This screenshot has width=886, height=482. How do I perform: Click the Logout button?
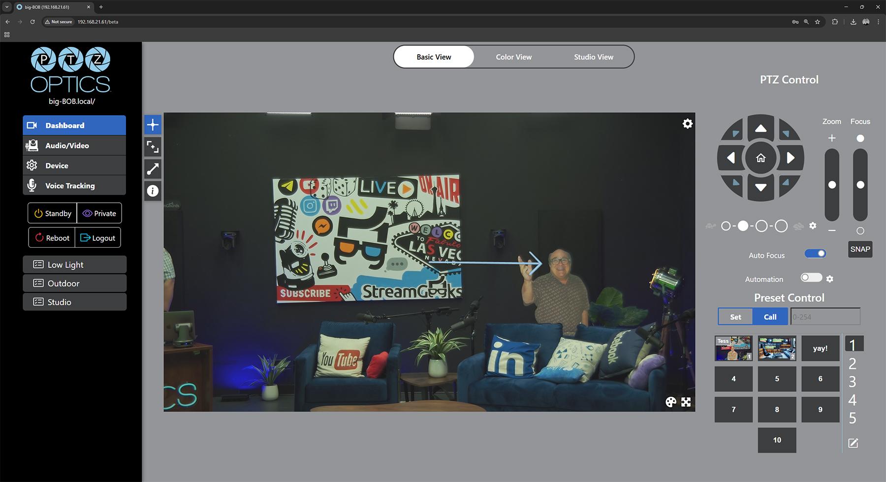98,238
